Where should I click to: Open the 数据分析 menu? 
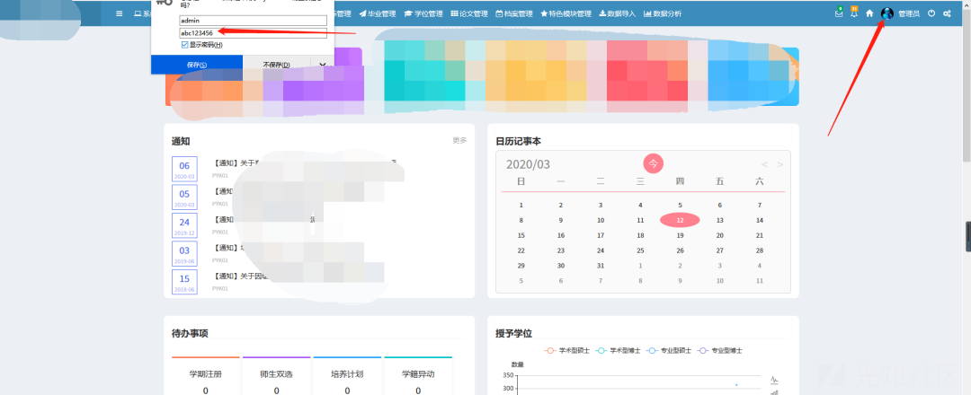(662, 13)
